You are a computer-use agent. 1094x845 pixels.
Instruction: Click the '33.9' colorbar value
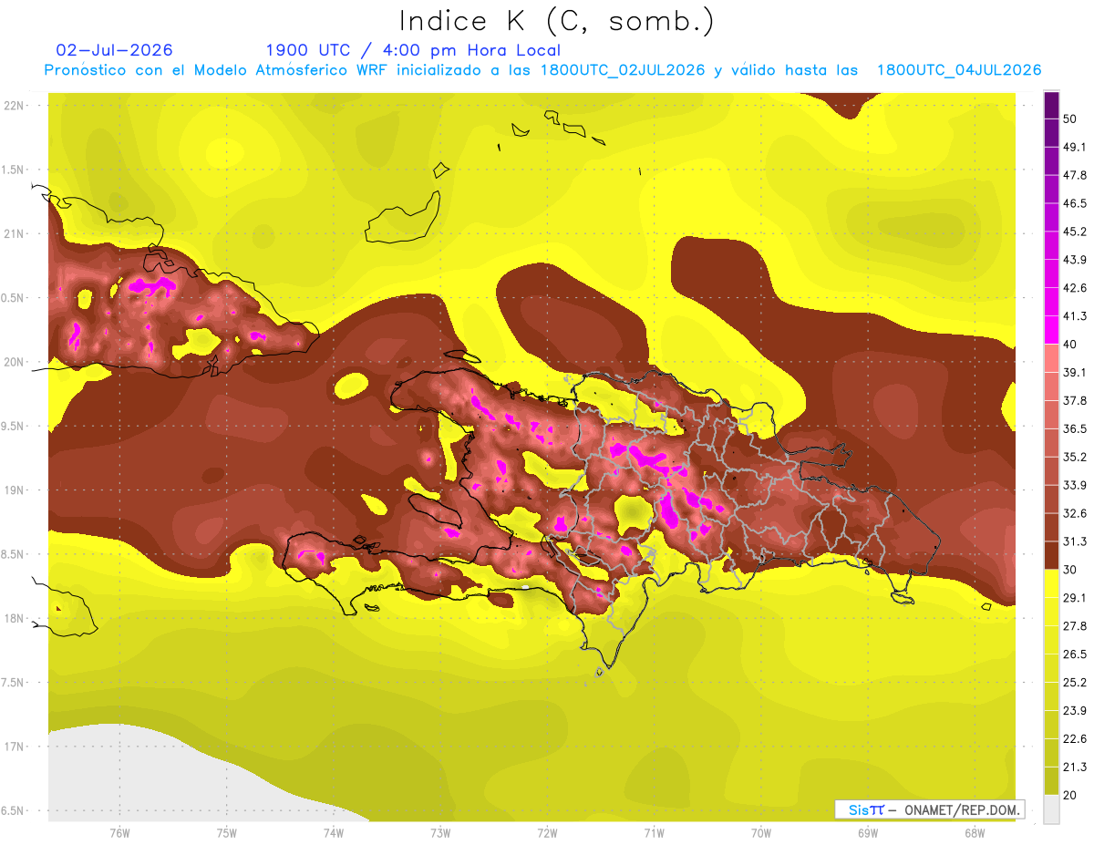pos(1075,485)
